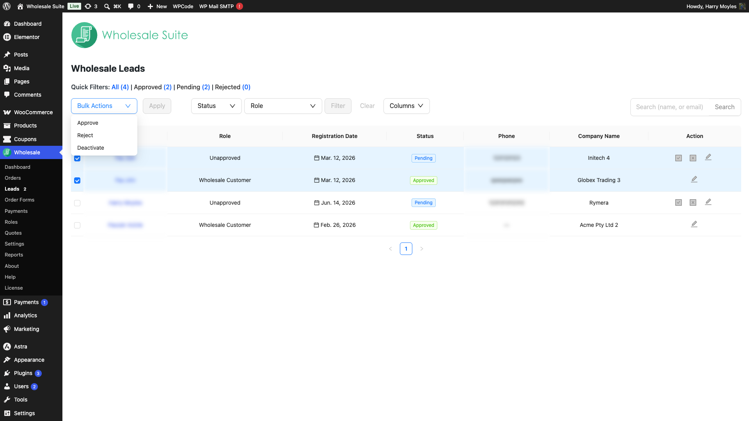Image resolution: width=749 pixels, height=421 pixels.
Task: Check the Acme Pty Ltd 2 row checkbox
Action: pos(77,225)
